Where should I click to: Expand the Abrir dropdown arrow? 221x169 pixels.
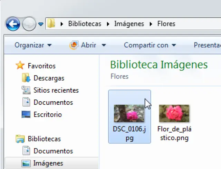pyautogui.click(x=104, y=45)
